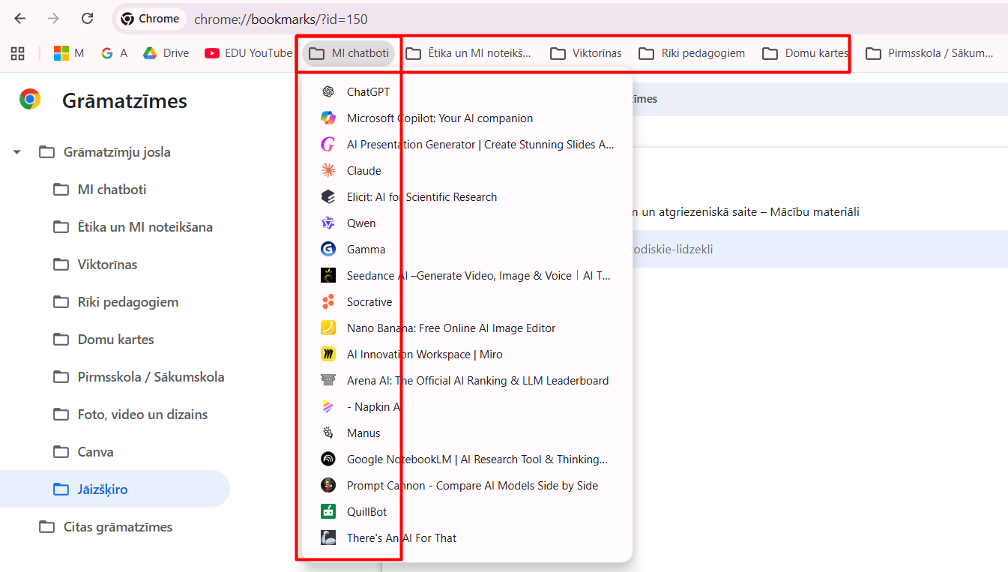Click the Socrative orange dots icon
1008x572 pixels.
pos(328,302)
